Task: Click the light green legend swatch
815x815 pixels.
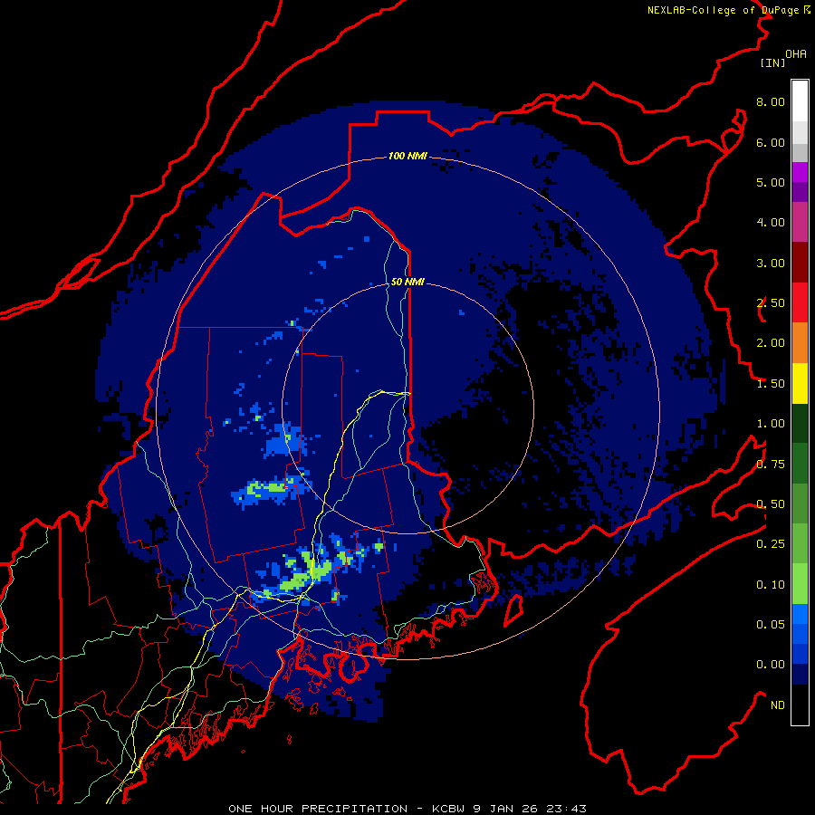Action: pyautogui.click(x=800, y=584)
